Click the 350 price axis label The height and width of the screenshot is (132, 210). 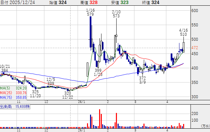[x=195, y=83]
